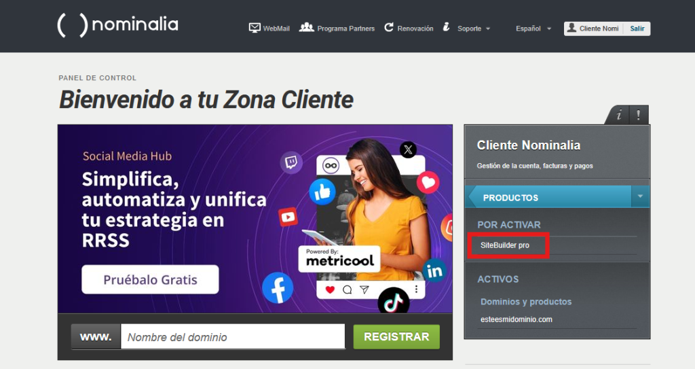Click the Nominalia logo
Image resolution: width=695 pixels, height=369 pixels.
118,25
